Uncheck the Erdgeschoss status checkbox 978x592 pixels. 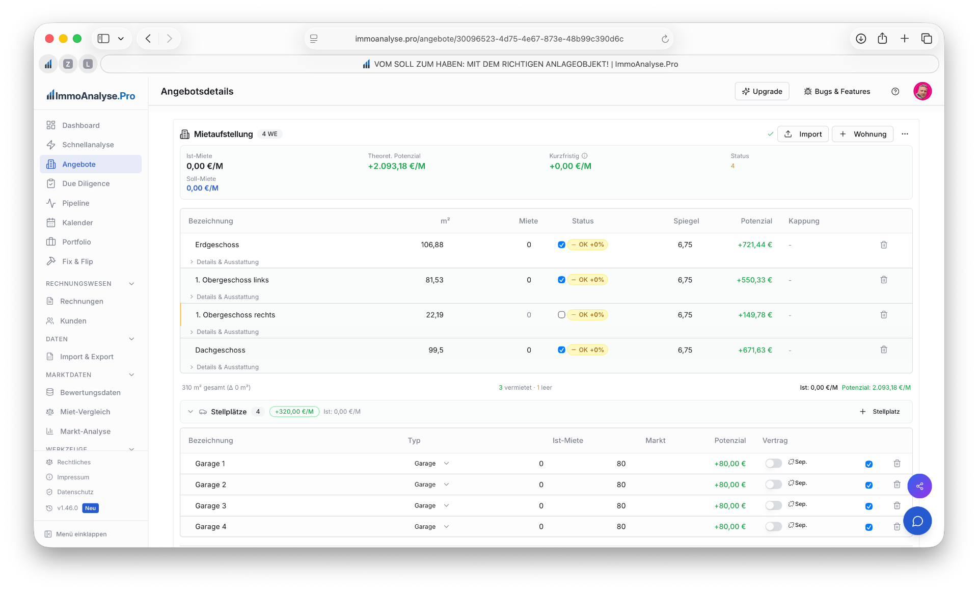pos(561,245)
